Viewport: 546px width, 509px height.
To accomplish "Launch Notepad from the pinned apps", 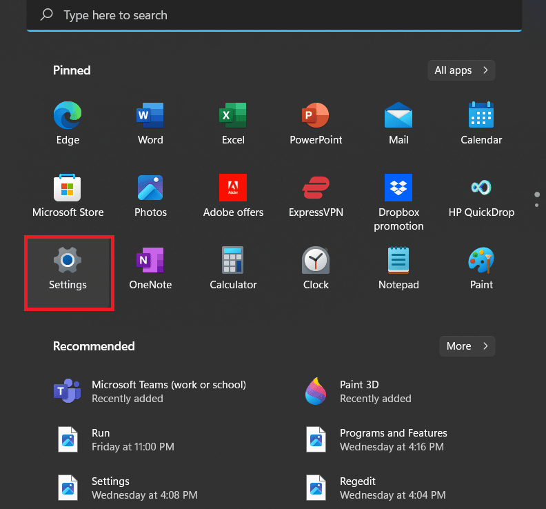I will tap(398, 268).
